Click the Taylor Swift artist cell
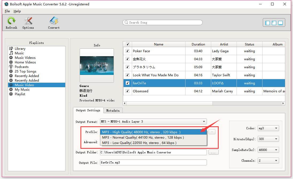 [224, 75]
